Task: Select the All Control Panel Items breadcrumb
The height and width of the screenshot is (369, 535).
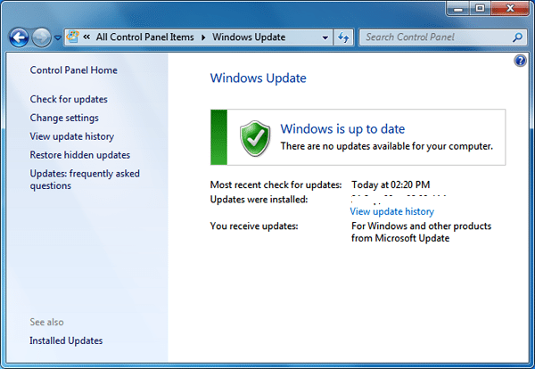Action: tap(144, 37)
